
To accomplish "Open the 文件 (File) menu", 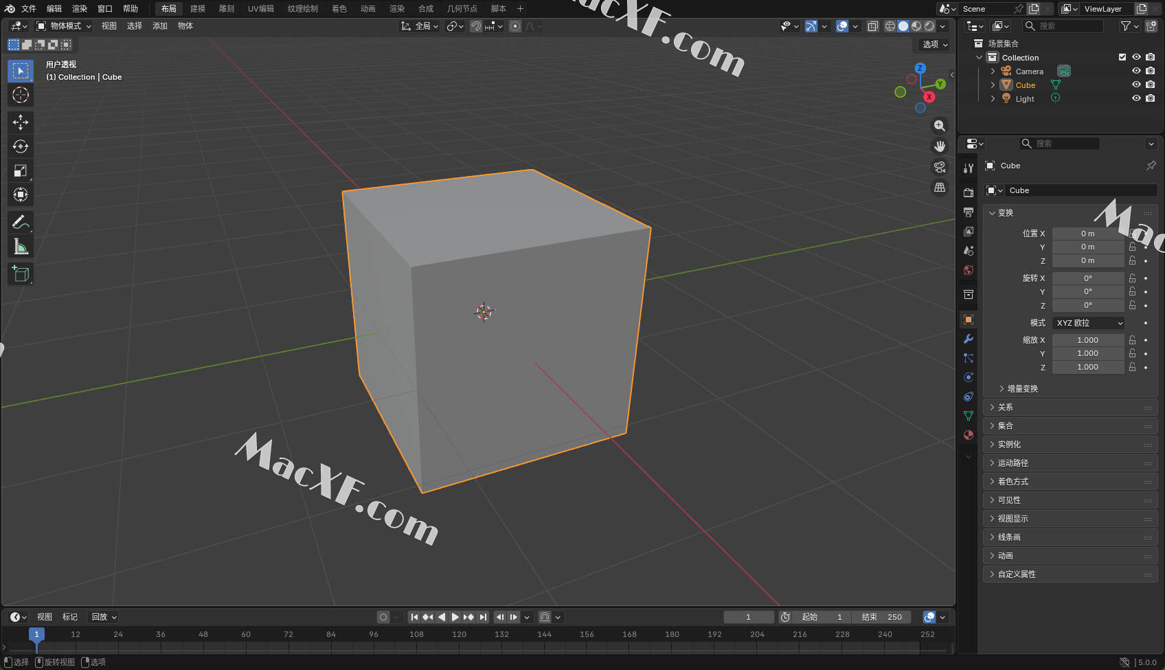I will tap(29, 9).
